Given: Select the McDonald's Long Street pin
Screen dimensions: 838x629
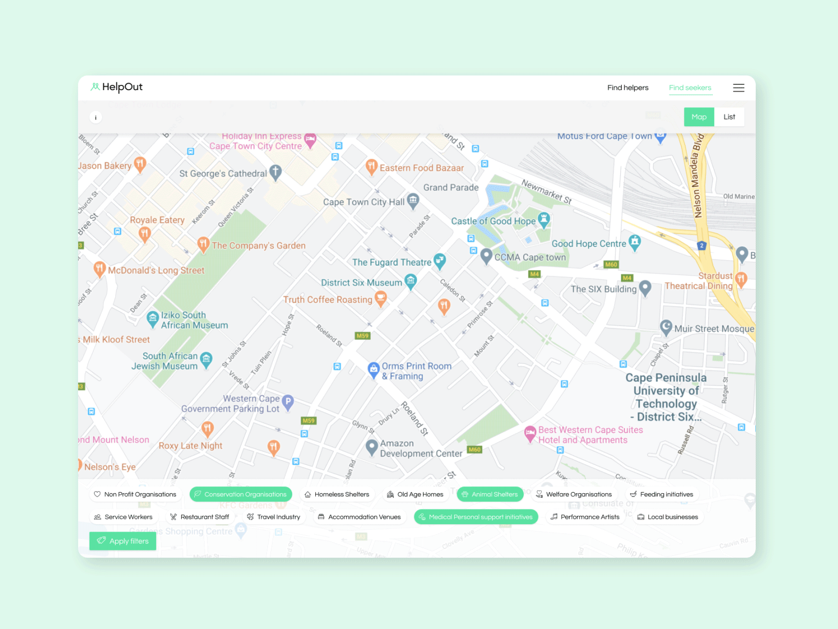Looking at the screenshot, I should coord(100,269).
